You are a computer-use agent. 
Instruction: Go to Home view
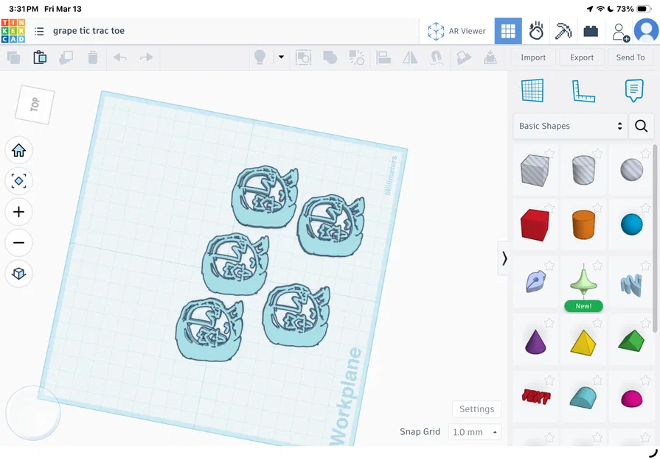[18, 150]
